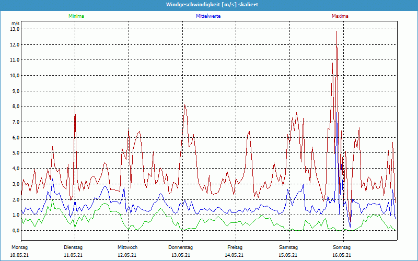
Task: Click the 'Samstag' day label
Action: (288, 247)
